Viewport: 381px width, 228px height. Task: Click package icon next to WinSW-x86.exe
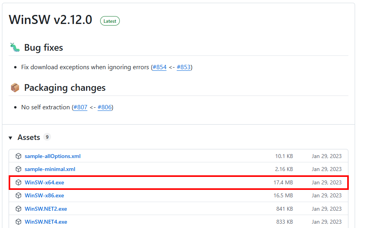coord(18,195)
